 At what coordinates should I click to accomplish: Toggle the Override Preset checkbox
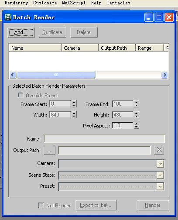[x=21, y=96]
